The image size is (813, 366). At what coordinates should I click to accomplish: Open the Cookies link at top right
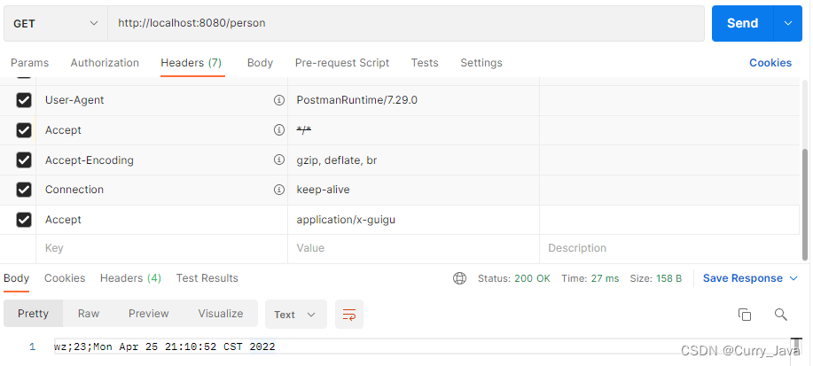tap(770, 63)
